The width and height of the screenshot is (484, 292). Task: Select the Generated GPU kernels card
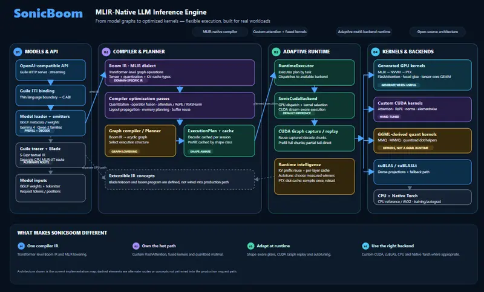[x=422, y=75]
